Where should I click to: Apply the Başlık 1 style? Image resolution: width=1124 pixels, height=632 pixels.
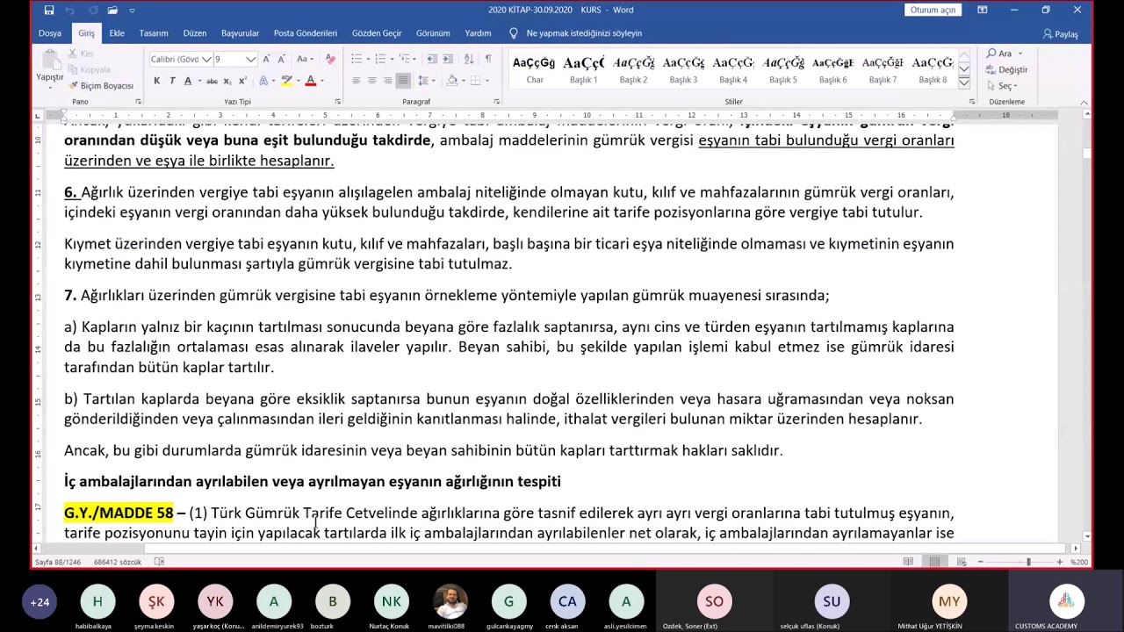(584, 70)
